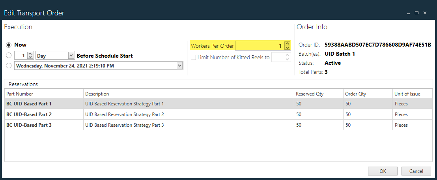Click the Cancel button
This screenshot has width=437, height=180.
click(416, 171)
